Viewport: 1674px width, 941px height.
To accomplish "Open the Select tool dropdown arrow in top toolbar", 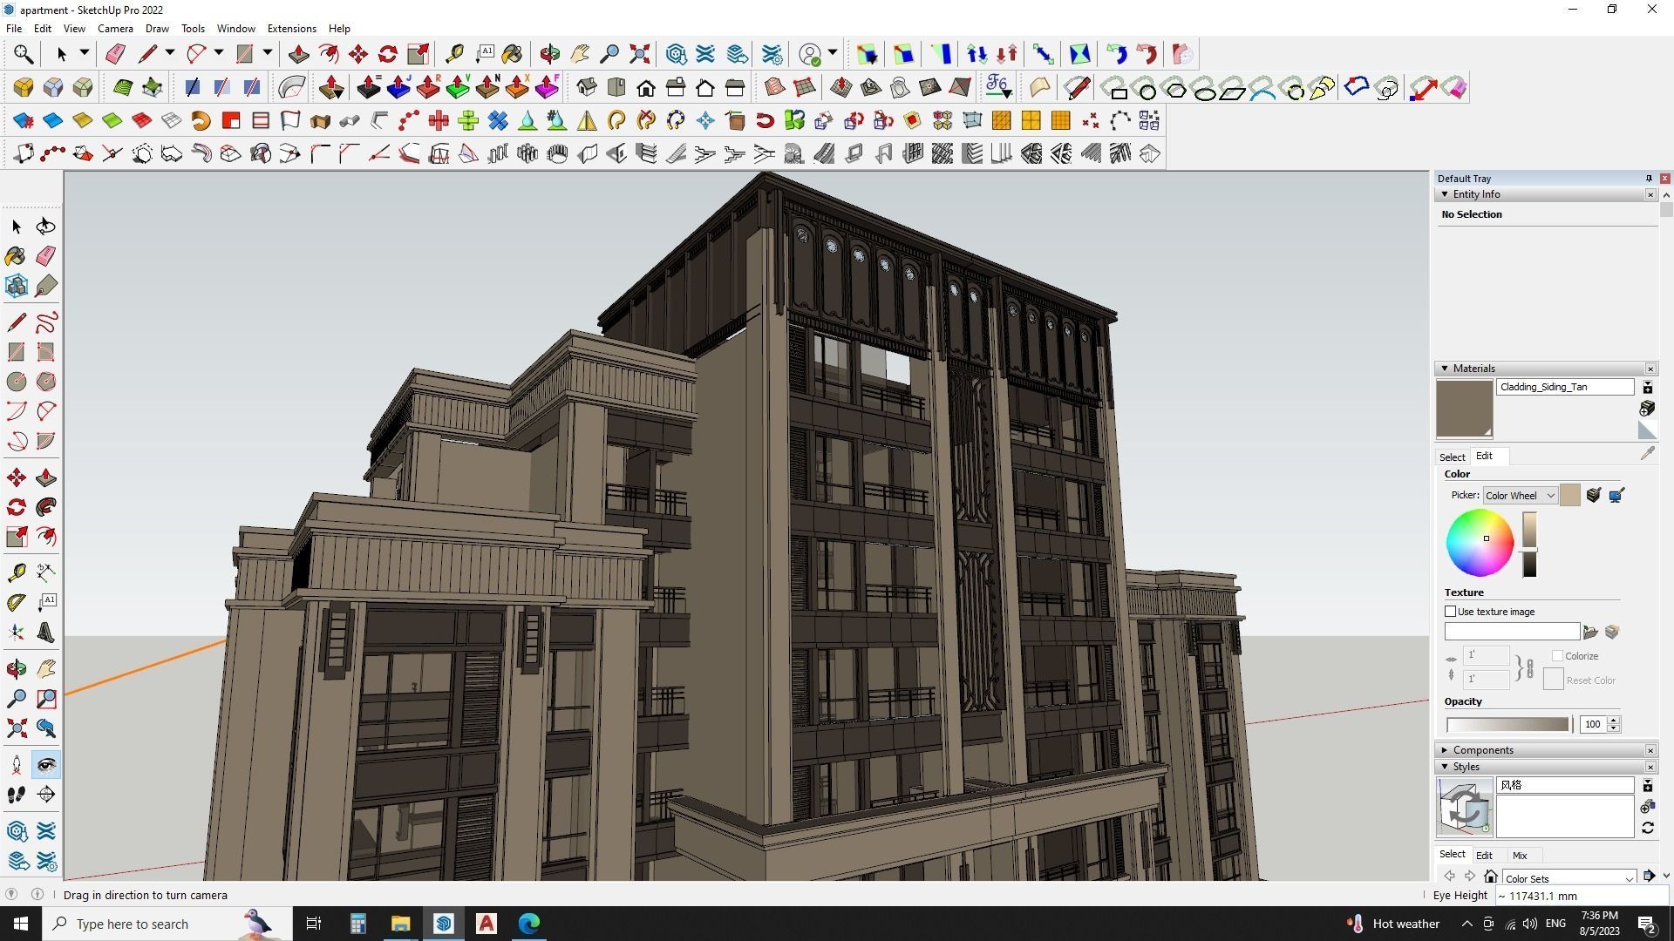I will tap(85, 54).
